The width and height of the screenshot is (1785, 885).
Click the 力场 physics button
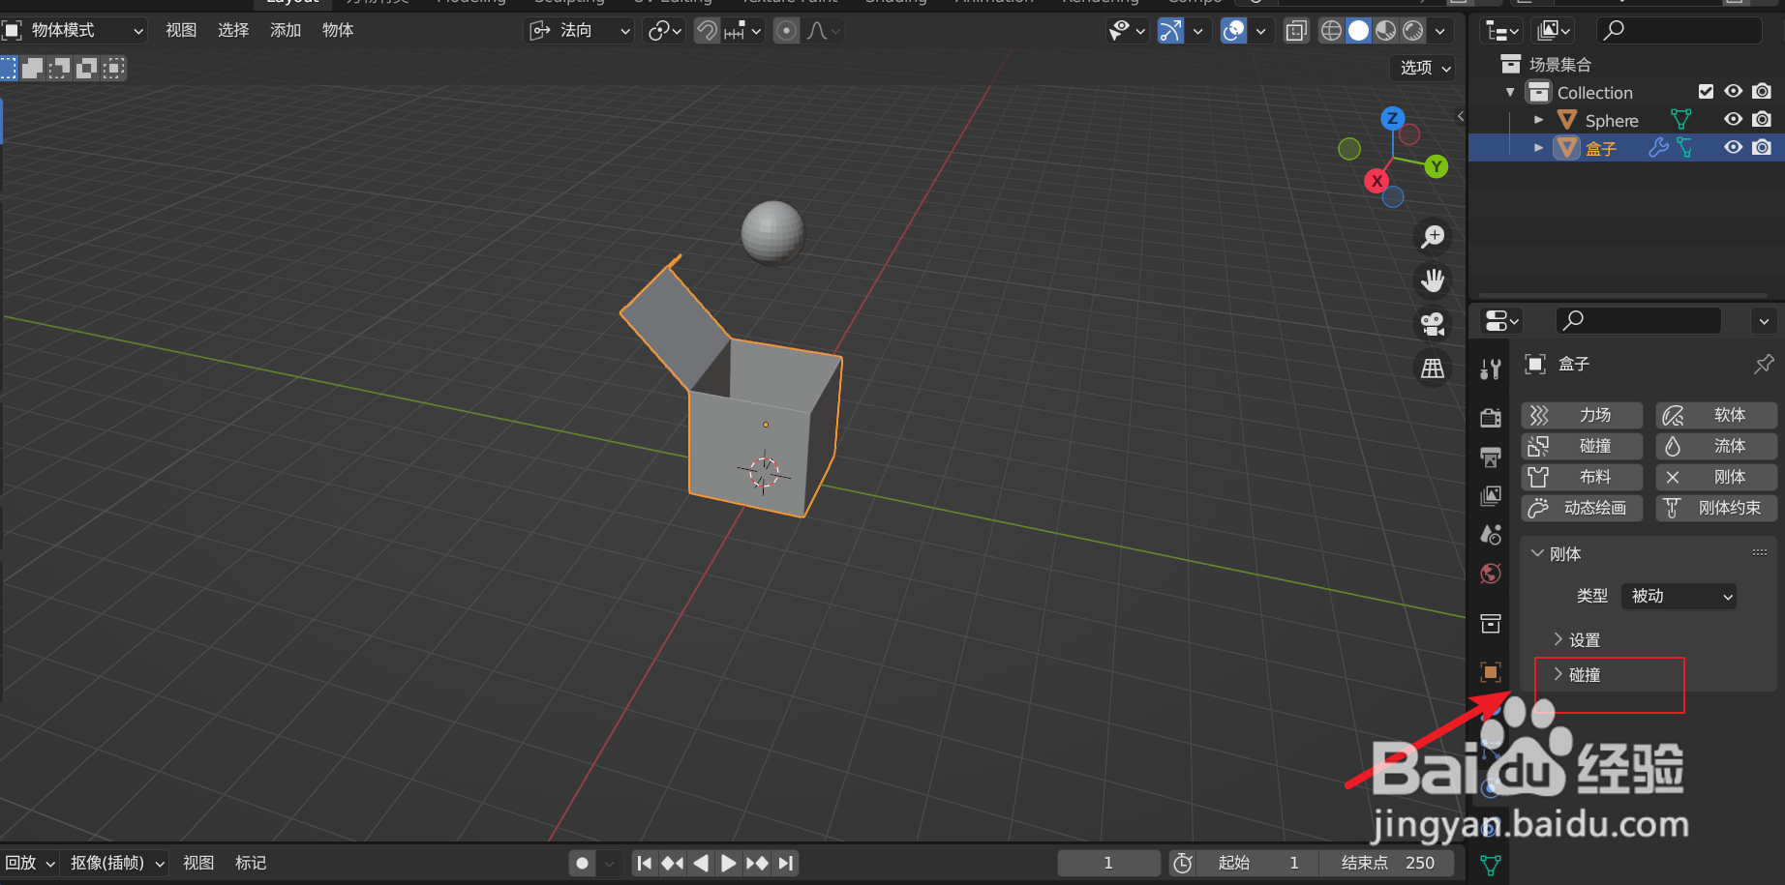[1582, 415]
